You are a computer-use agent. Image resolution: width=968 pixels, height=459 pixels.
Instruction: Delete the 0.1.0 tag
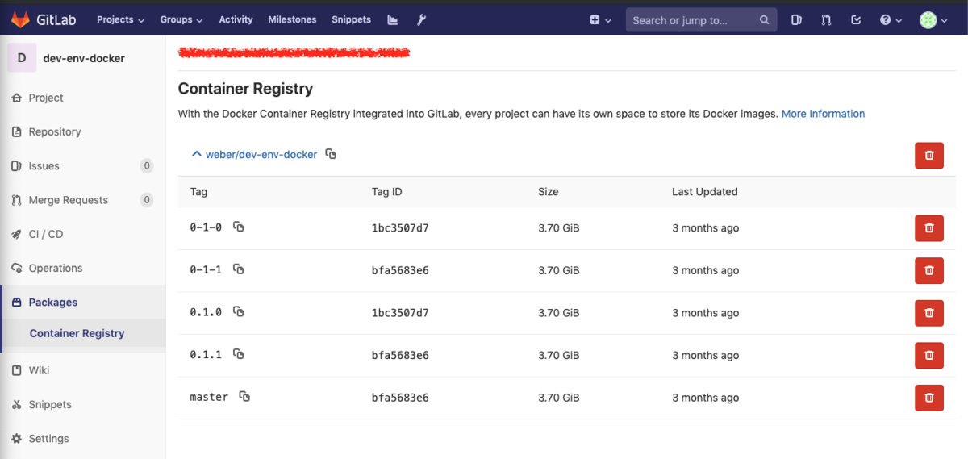pos(929,313)
